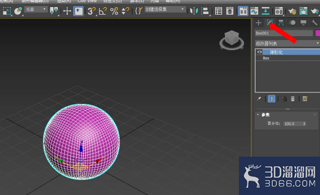Click the render production teapot icon
Image resolution: width=320 pixels, height=195 pixels.
(315, 11)
